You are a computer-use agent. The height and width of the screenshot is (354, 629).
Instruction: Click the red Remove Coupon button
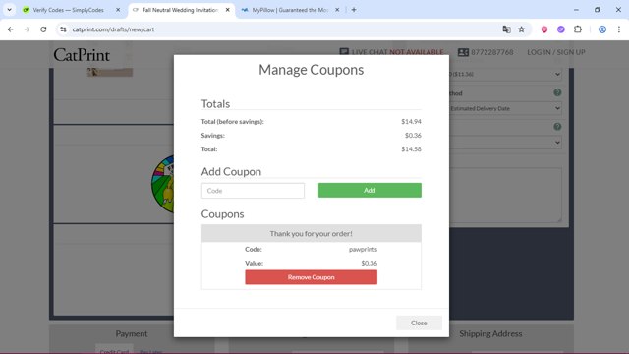pos(311,277)
